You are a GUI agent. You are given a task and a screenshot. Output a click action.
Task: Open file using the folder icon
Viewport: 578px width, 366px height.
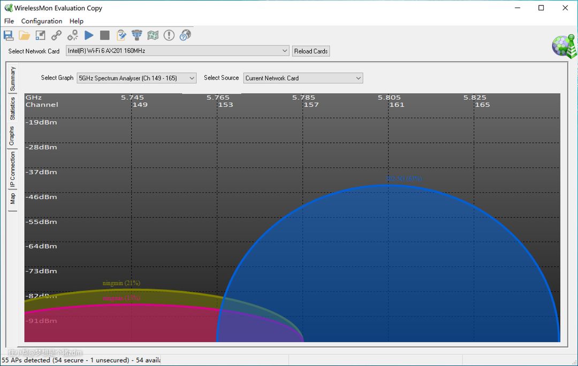coord(25,35)
